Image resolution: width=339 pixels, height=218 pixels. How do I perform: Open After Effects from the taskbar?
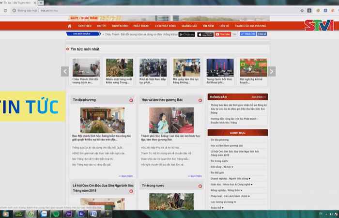point(69,214)
